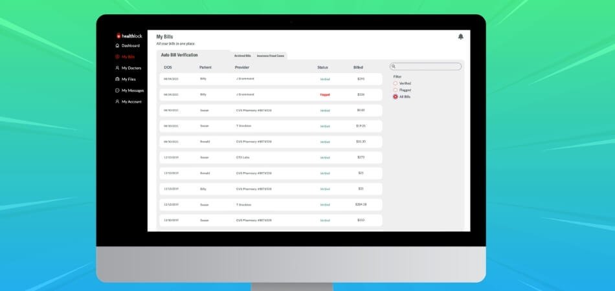The height and width of the screenshot is (291, 615).
Task: Click the Dashboard home icon
Action: (x=117, y=45)
